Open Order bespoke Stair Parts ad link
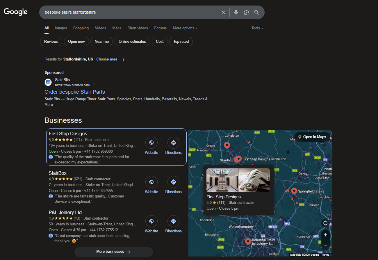Screen dimensions: 378x260 (x=75, y=92)
